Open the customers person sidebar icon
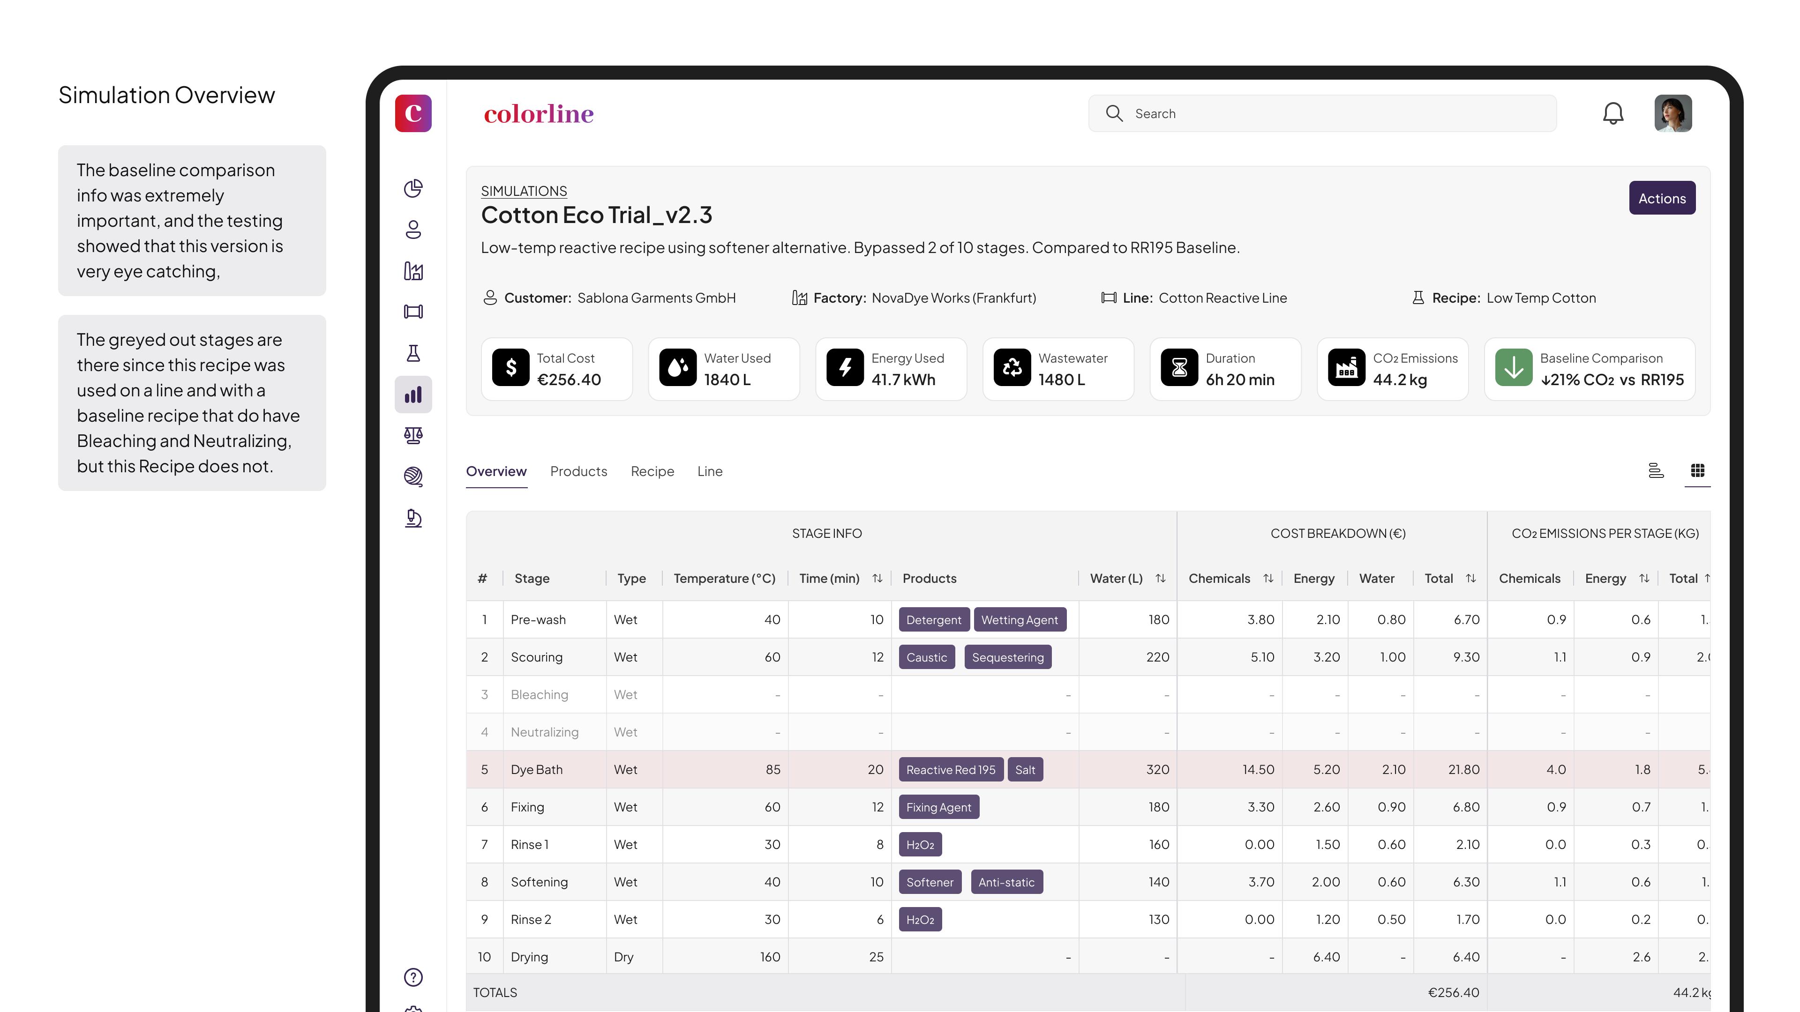The height and width of the screenshot is (1012, 1800). pos(413,230)
